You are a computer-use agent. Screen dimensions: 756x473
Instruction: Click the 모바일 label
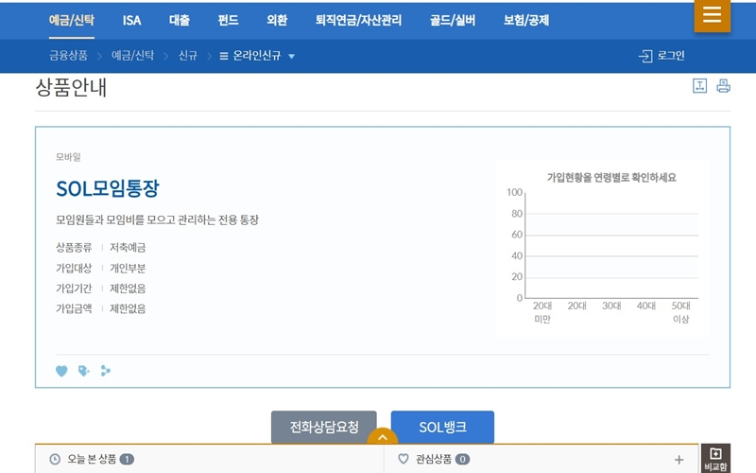click(x=68, y=157)
